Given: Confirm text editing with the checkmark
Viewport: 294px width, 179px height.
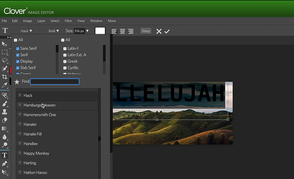Looking at the screenshot, I should (167, 31).
